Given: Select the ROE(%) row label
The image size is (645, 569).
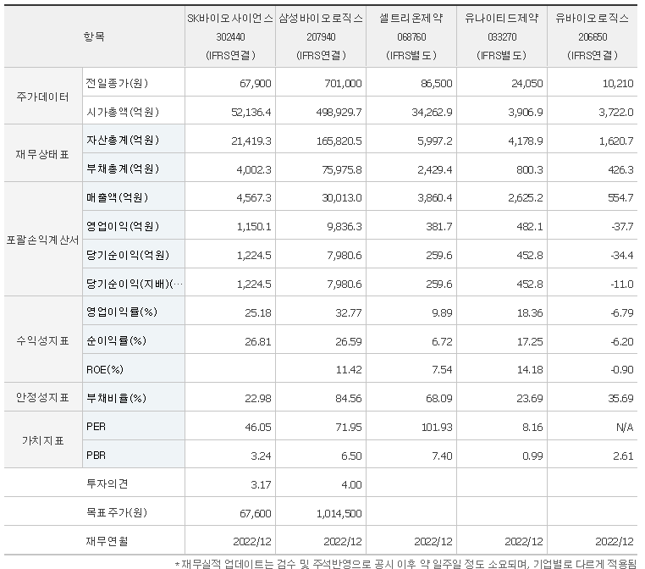Looking at the screenshot, I should [104, 369].
